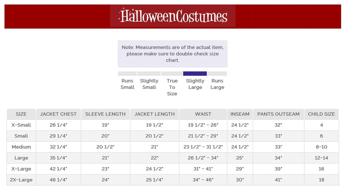Select the 2X-Large size row label
Viewport: 345px width, 192px height.
pos(21,180)
